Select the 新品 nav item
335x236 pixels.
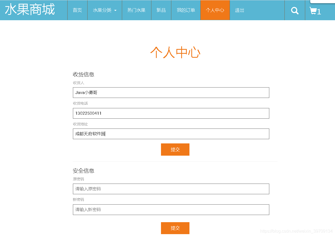tap(161, 10)
